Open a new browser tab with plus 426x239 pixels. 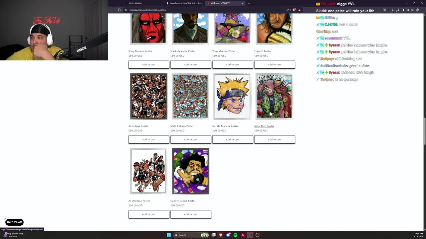point(249,3)
